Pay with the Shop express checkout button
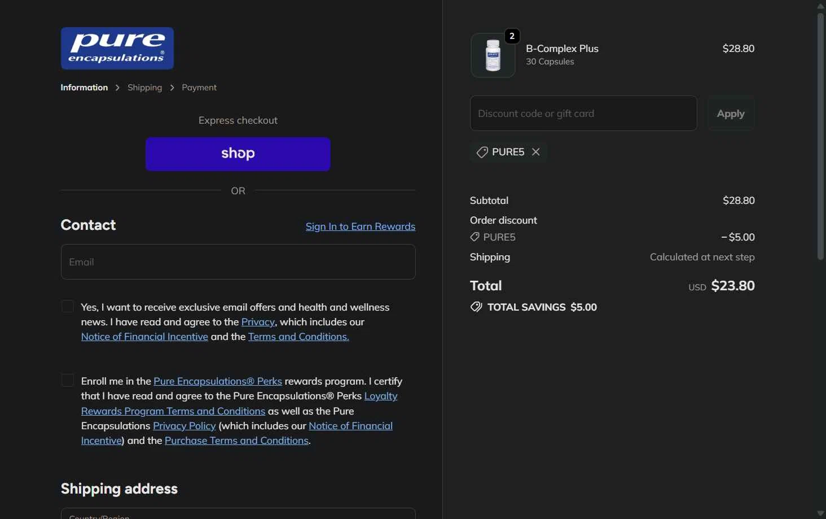Screen dimensions: 826x519 (x=238, y=154)
